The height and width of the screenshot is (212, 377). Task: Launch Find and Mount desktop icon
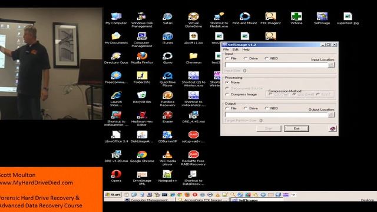coord(245,18)
